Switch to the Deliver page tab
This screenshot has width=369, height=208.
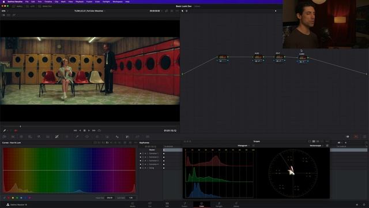point(236,205)
